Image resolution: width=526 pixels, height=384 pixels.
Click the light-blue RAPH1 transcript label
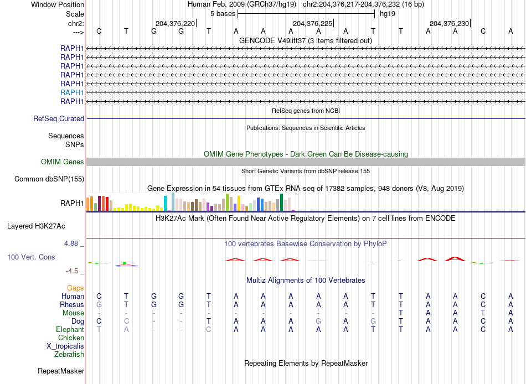tap(72, 92)
